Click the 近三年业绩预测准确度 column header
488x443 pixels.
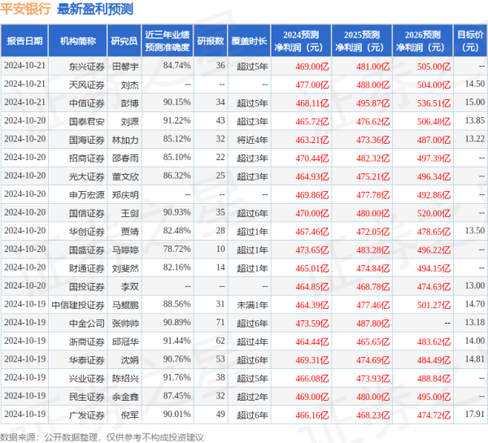coord(168,41)
